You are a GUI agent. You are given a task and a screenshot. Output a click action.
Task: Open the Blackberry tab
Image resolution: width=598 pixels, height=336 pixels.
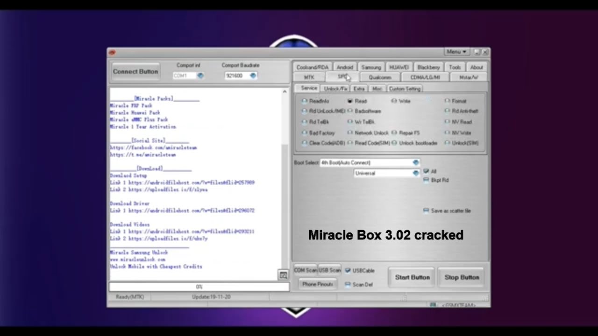[x=428, y=67]
